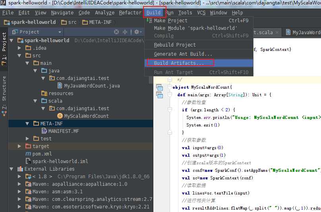This screenshot has height=212, width=321.
Task: Open the Edit menu
Action: pos(24,13)
